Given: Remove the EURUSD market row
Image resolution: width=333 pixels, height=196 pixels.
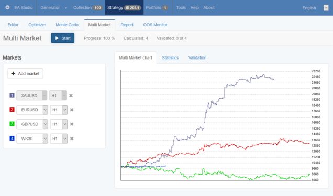Looking at the screenshot, I should [x=72, y=110].
